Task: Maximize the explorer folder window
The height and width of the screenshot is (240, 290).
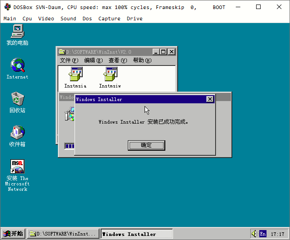Action: [x=164, y=52]
